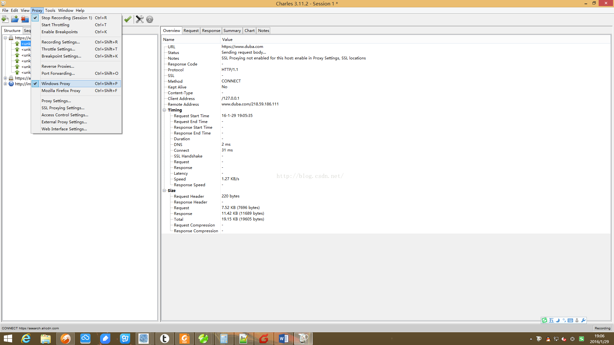Open File Explorer from the taskbar

[46, 339]
